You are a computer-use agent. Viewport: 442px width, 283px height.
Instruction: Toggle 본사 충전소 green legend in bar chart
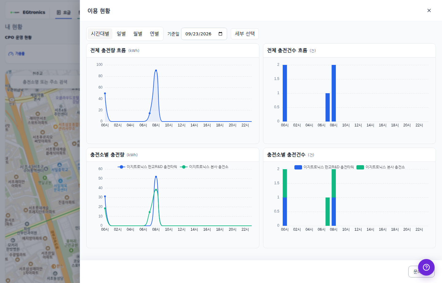381,167
